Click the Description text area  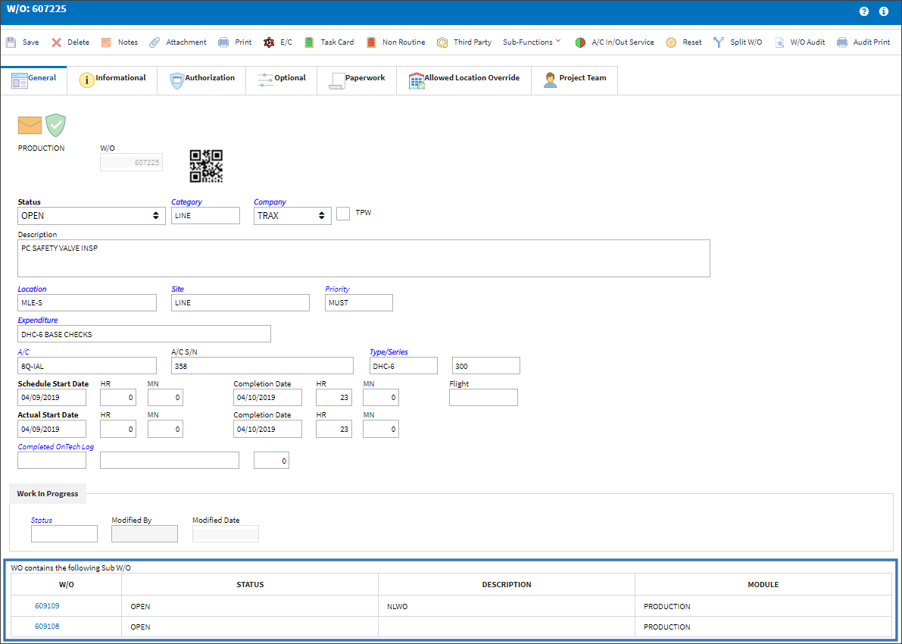click(x=364, y=258)
